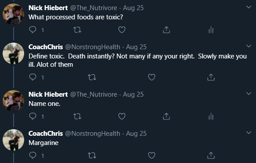Like the "What processed foods are toxic?" tweet
This screenshot has height=163, width=256.
(x=122, y=30)
